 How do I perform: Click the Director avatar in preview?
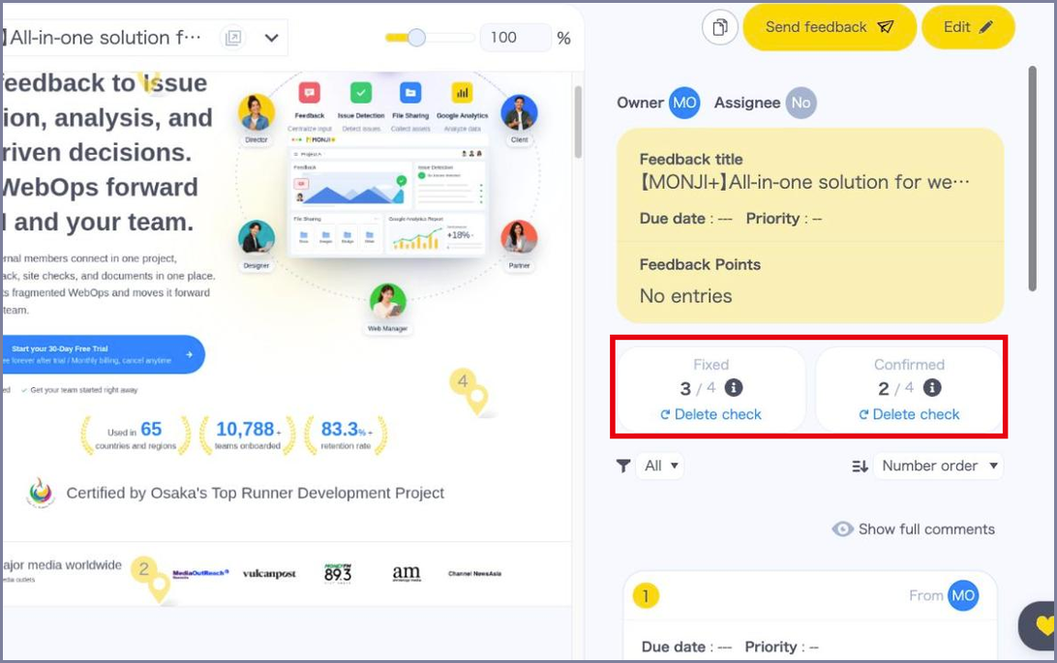pyautogui.click(x=257, y=113)
